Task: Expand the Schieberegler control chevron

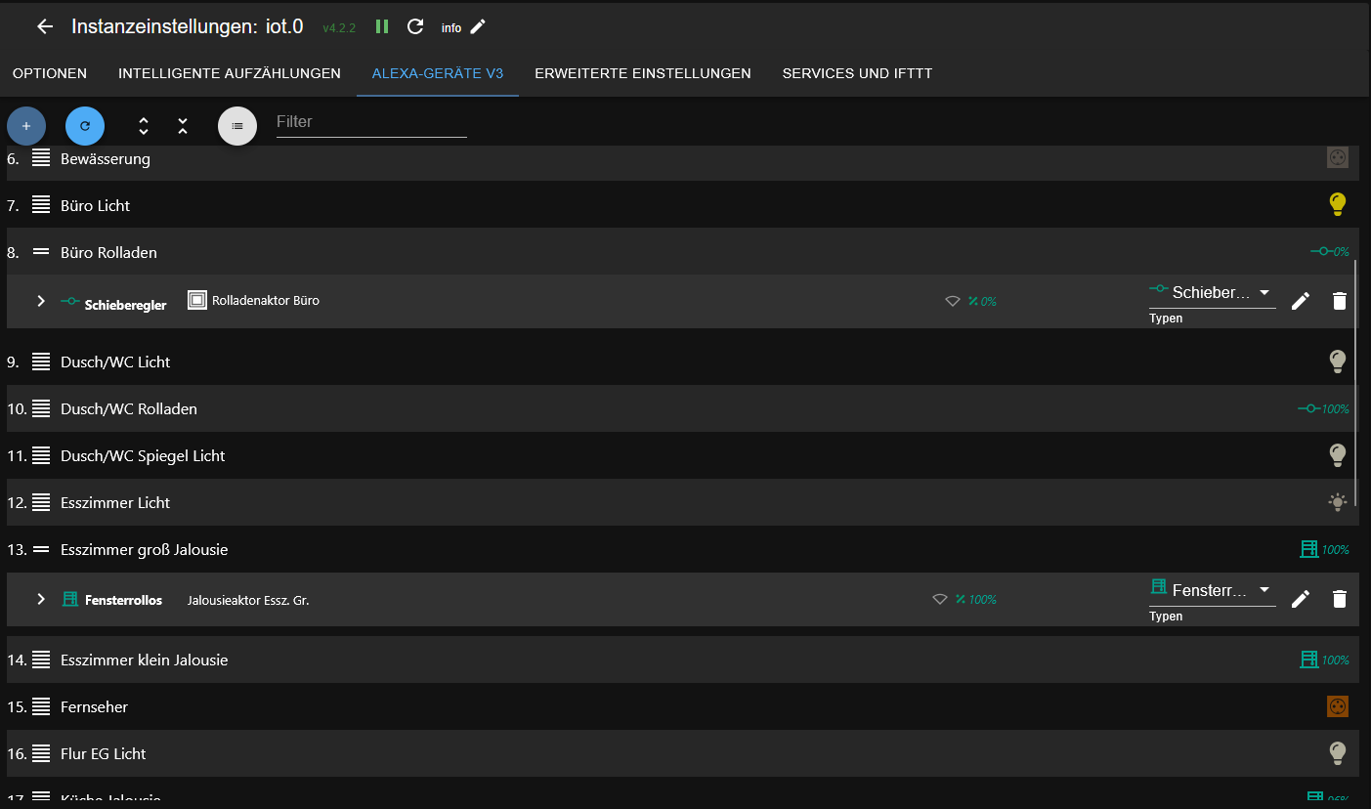Action: [x=41, y=301]
